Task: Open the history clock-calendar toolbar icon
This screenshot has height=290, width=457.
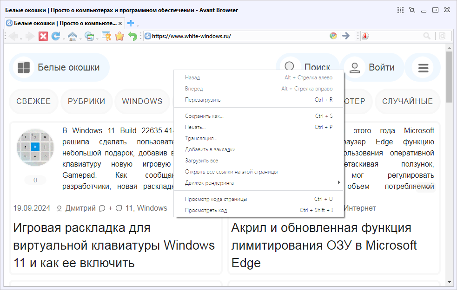Action: click(x=89, y=36)
